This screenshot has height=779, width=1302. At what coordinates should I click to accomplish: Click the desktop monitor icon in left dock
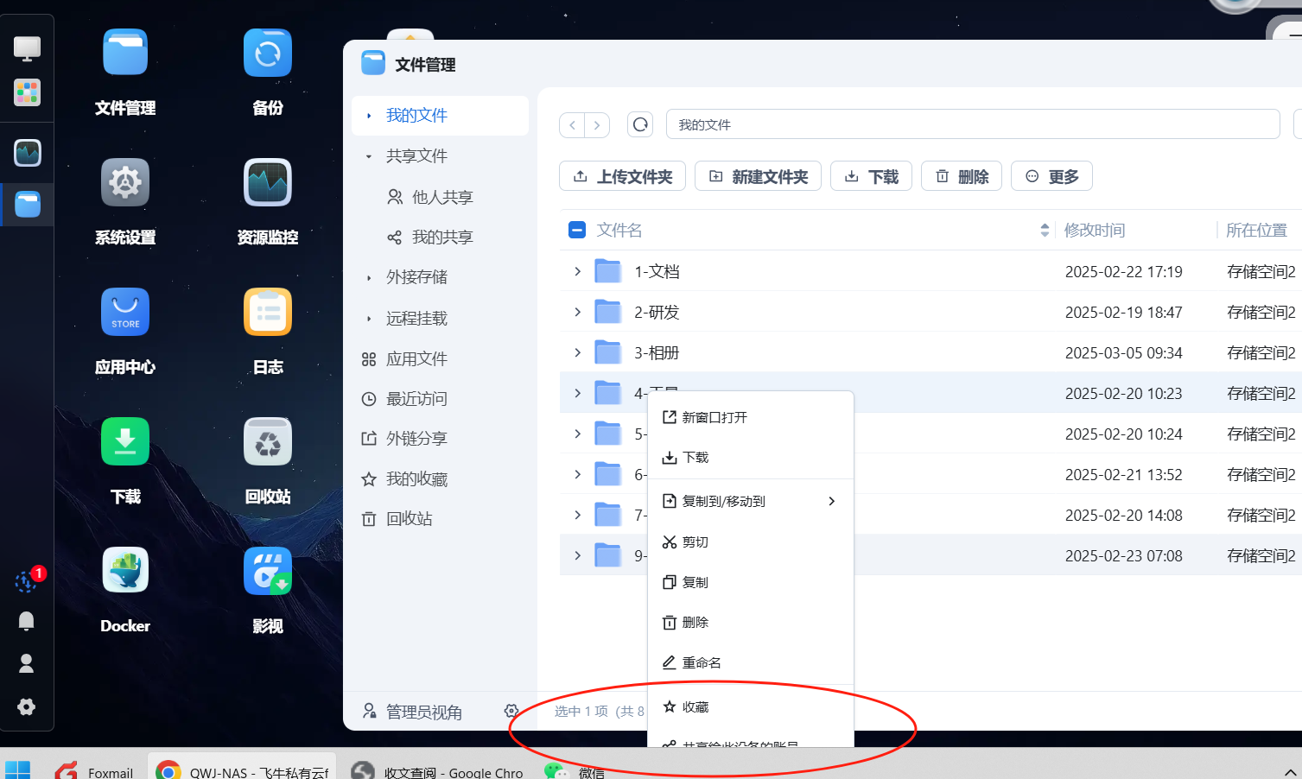27,48
